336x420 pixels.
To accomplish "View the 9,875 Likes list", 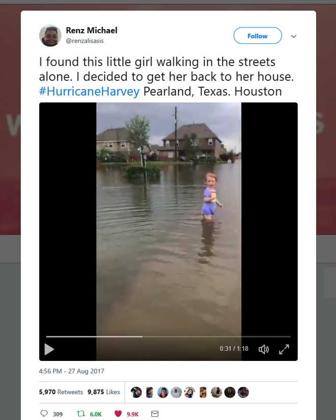I will (x=104, y=392).
